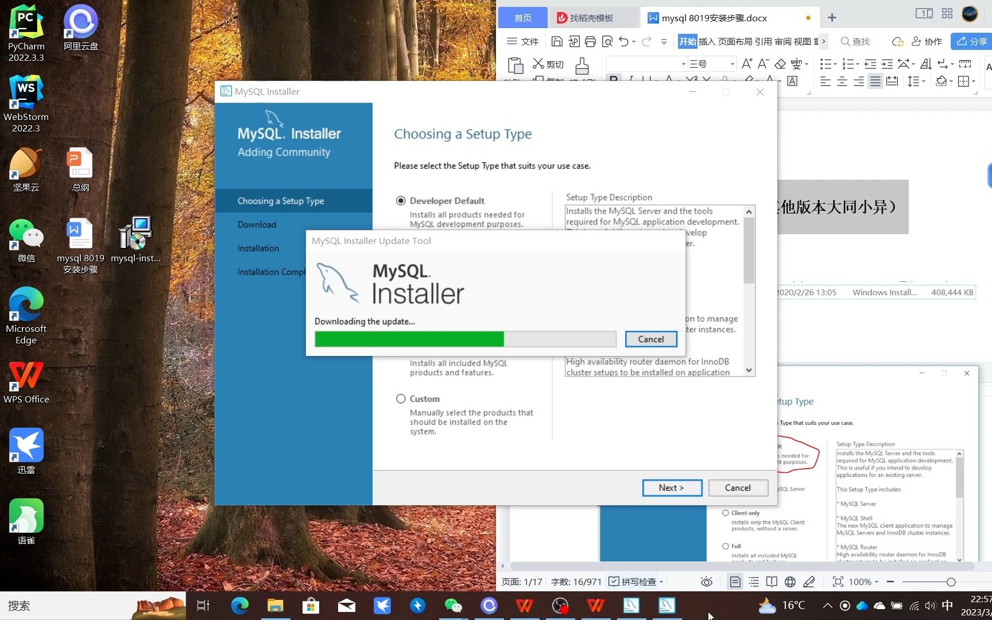Add a new WPS document tab with plus
The width and height of the screenshot is (992, 620).
[832, 18]
